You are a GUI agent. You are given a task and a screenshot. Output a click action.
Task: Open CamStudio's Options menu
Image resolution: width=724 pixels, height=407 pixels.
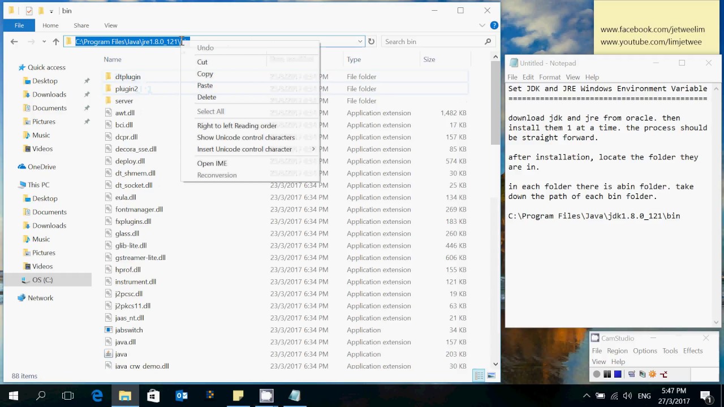click(x=645, y=350)
